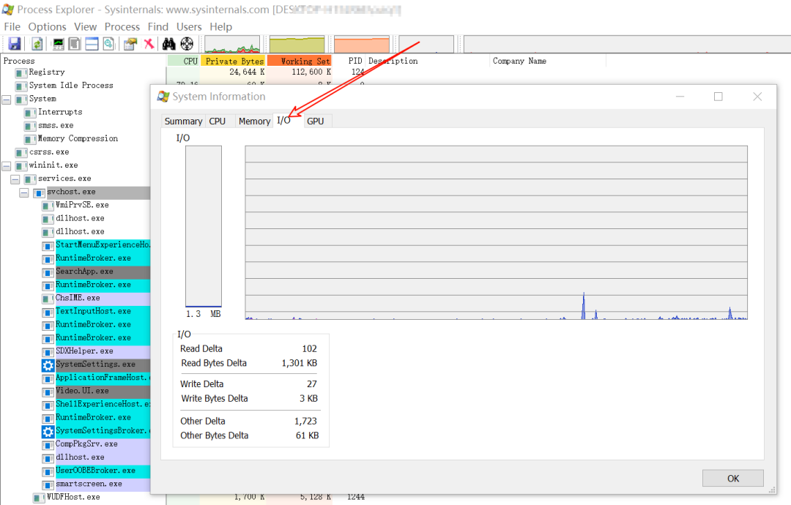Click the CPU usage mini graph in the toolbar
Image resolution: width=791 pixels, height=505 pixels.
click(232, 45)
